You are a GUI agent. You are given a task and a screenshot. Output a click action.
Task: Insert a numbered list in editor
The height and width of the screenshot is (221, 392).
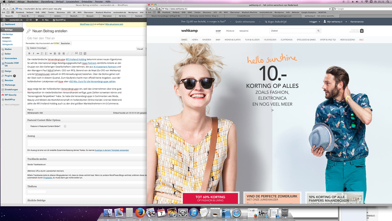(46, 53)
